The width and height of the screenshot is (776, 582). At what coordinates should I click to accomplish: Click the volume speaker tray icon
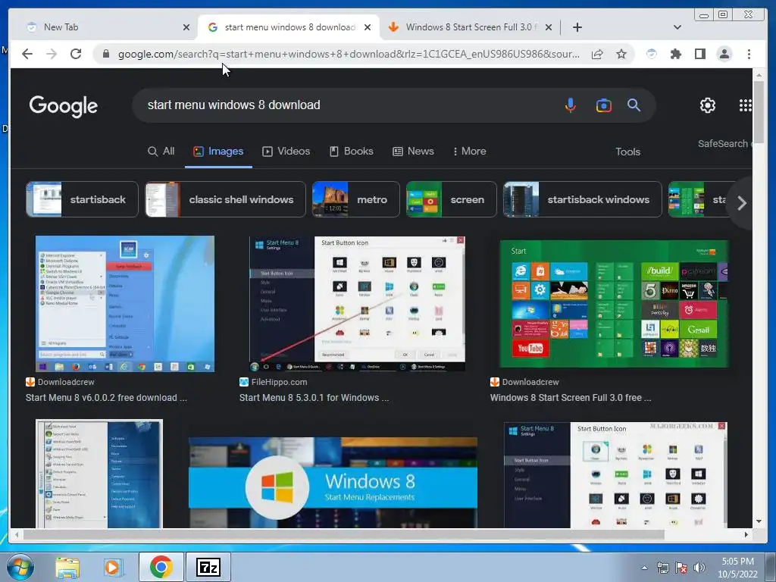pyautogui.click(x=699, y=568)
